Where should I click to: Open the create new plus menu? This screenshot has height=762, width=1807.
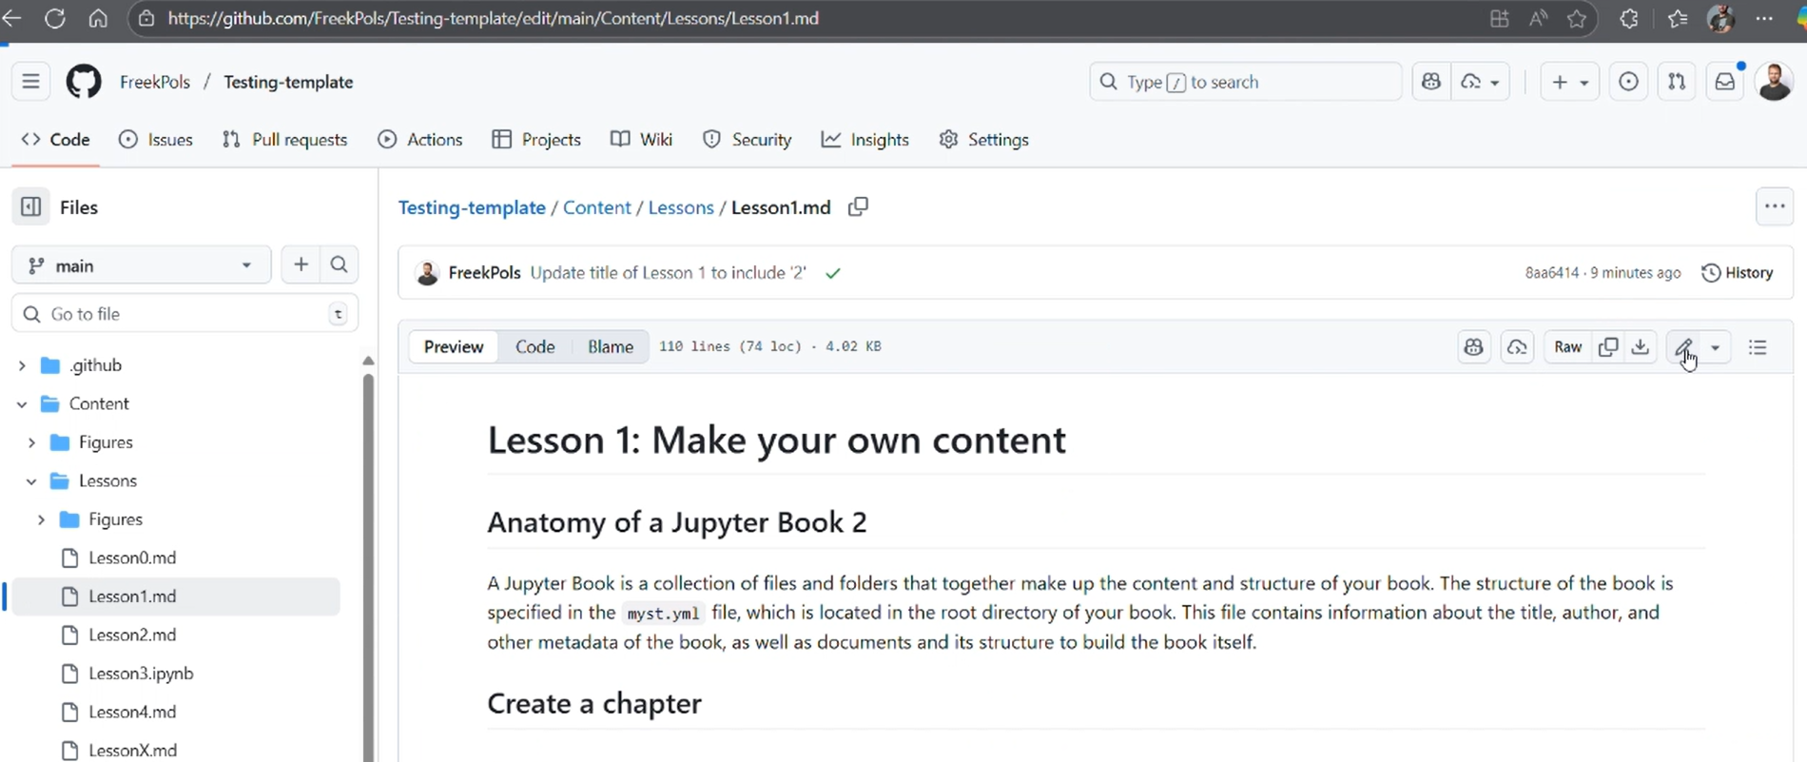[x=1569, y=82]
